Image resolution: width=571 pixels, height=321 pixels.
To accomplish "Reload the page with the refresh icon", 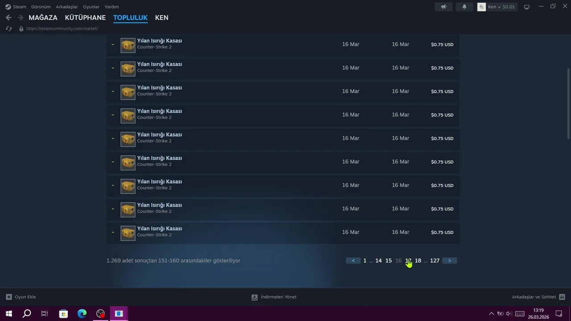I will pos(8,29).
